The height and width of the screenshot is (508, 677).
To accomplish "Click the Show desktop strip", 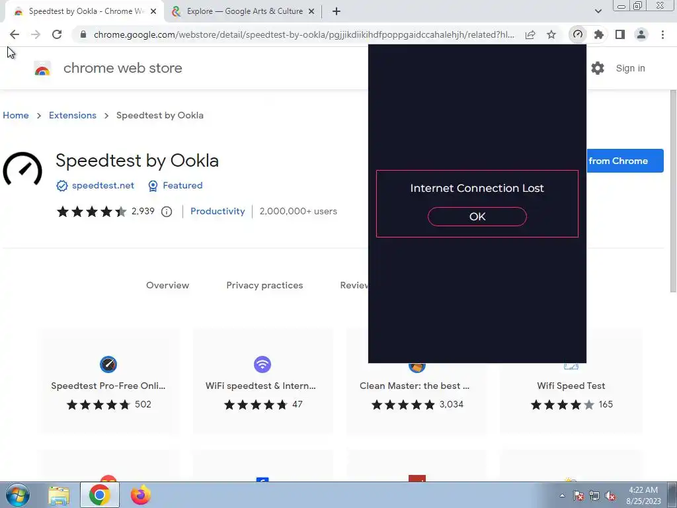I will pyautogui.click(x=674, y=495).
